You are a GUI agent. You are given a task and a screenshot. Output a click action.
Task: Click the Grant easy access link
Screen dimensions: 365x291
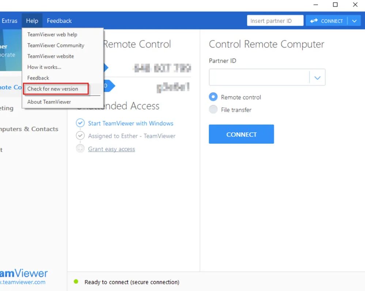111,149
